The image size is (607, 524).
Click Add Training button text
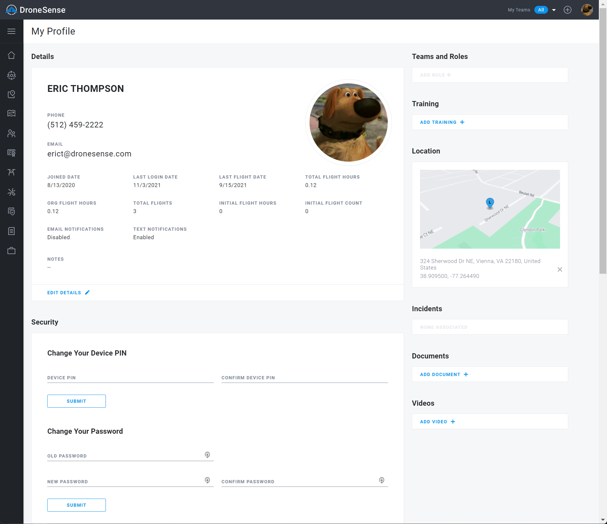[x=438, y=122]
